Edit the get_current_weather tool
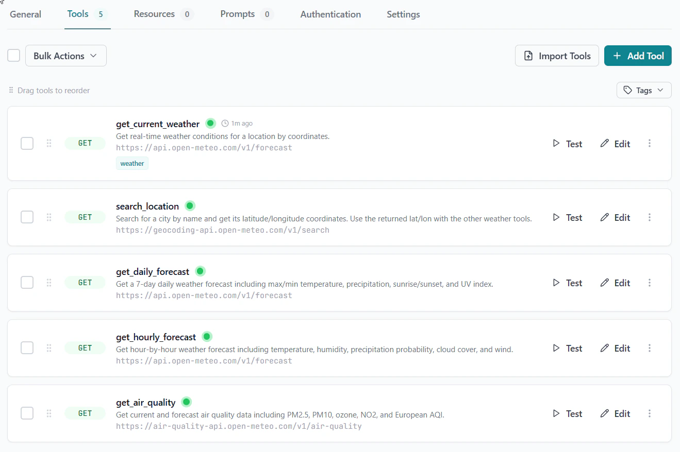This screenshot has height=452, width=680. tap(615, 144)
